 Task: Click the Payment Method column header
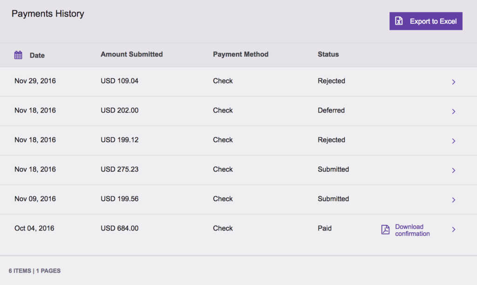click(x=240, y=54)
